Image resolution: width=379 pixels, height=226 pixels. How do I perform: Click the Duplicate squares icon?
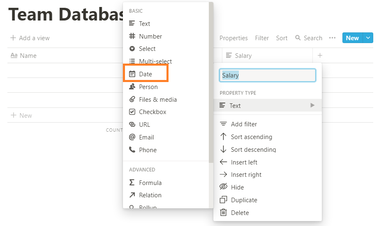(223, 199)
